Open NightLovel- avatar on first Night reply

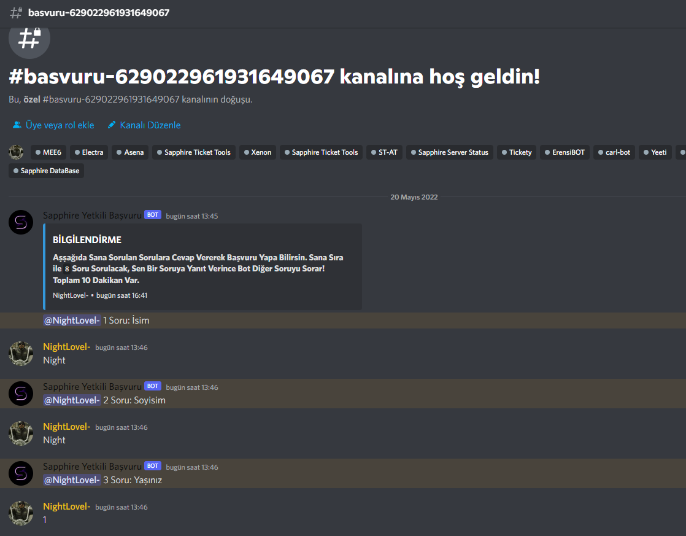pyautogui.click(x=21, y=354)
